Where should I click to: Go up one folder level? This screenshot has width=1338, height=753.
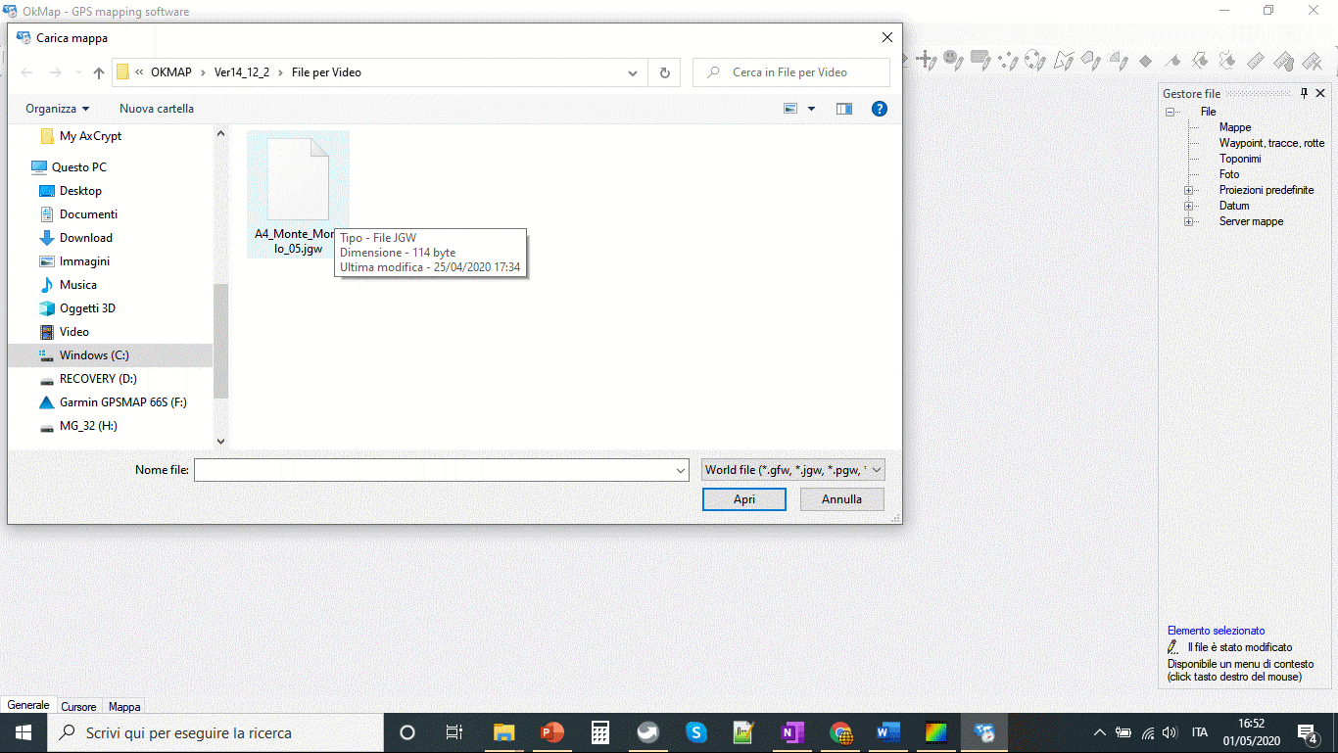point(98,72)
